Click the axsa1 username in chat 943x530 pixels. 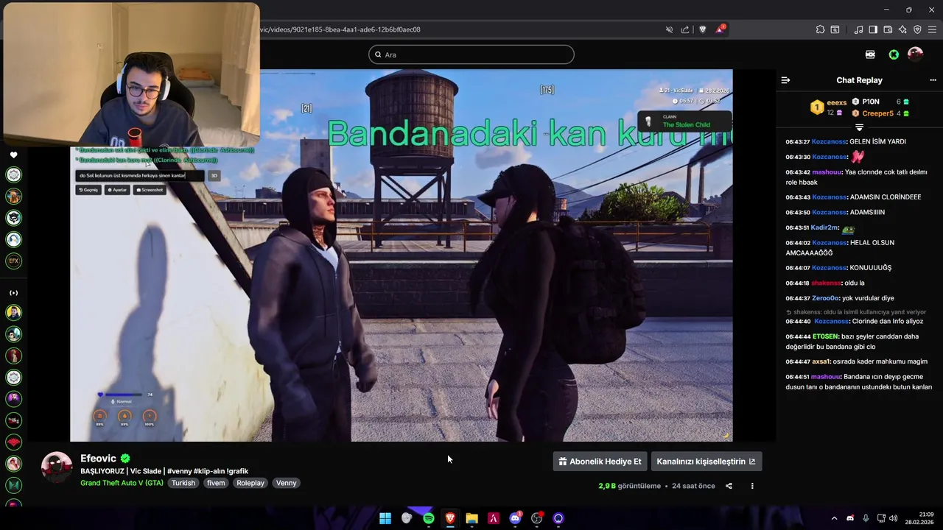(x=821, y=361)
